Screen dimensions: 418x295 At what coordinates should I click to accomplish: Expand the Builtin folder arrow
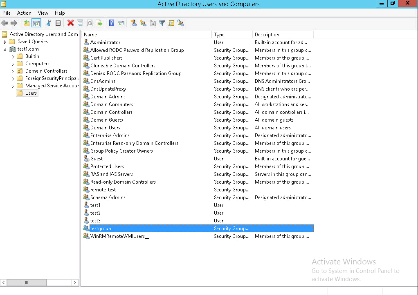13,57
